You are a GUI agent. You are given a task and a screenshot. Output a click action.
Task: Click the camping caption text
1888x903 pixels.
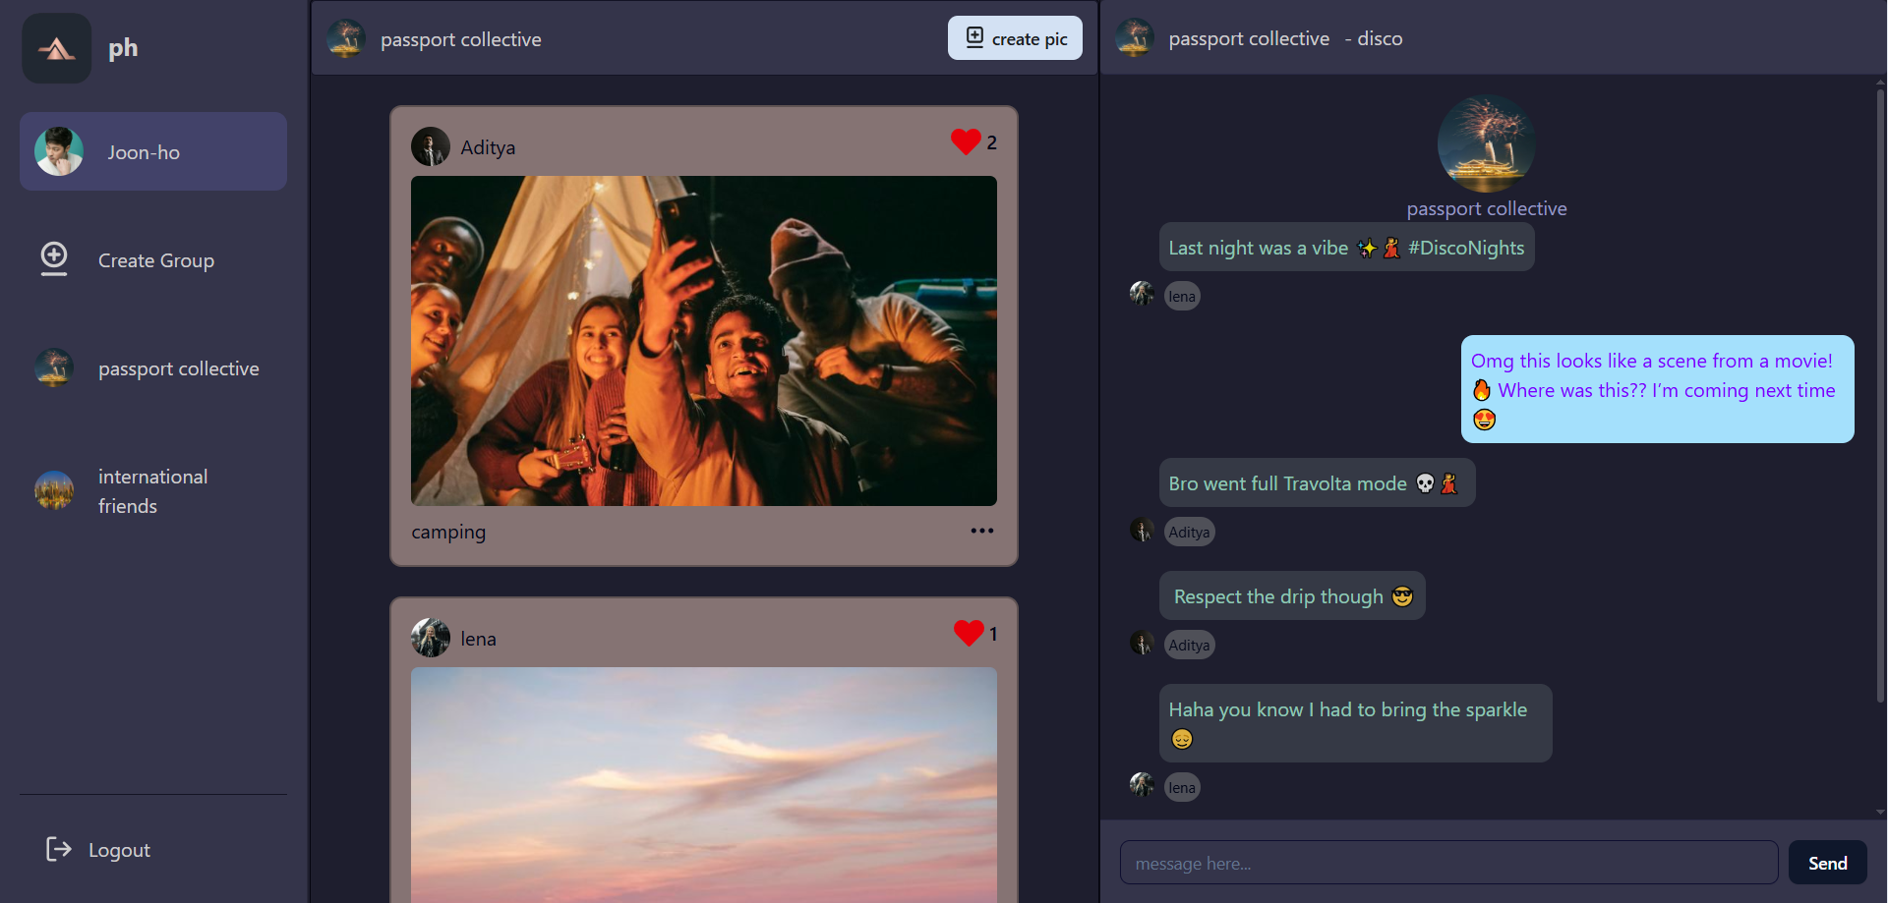448,532
